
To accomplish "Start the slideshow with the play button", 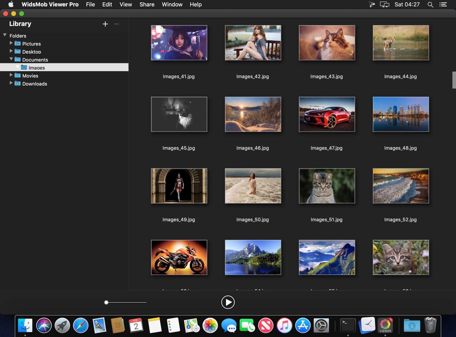I will pyautogui.click(x=228, y=303).
